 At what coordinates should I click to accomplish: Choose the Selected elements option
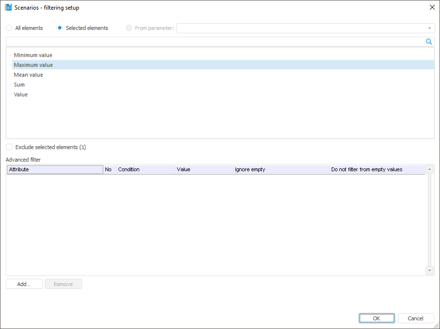point(60,28)
